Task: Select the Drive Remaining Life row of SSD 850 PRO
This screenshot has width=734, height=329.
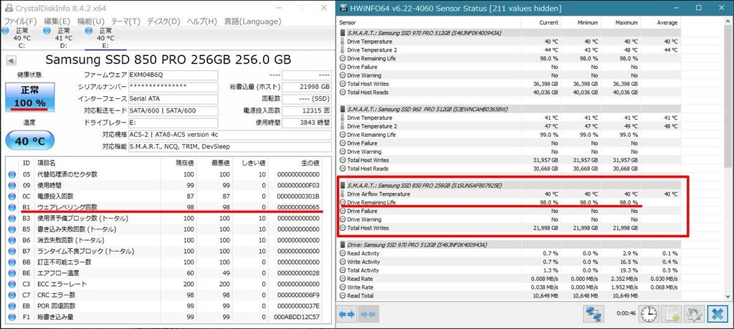Action: [510, 203]
